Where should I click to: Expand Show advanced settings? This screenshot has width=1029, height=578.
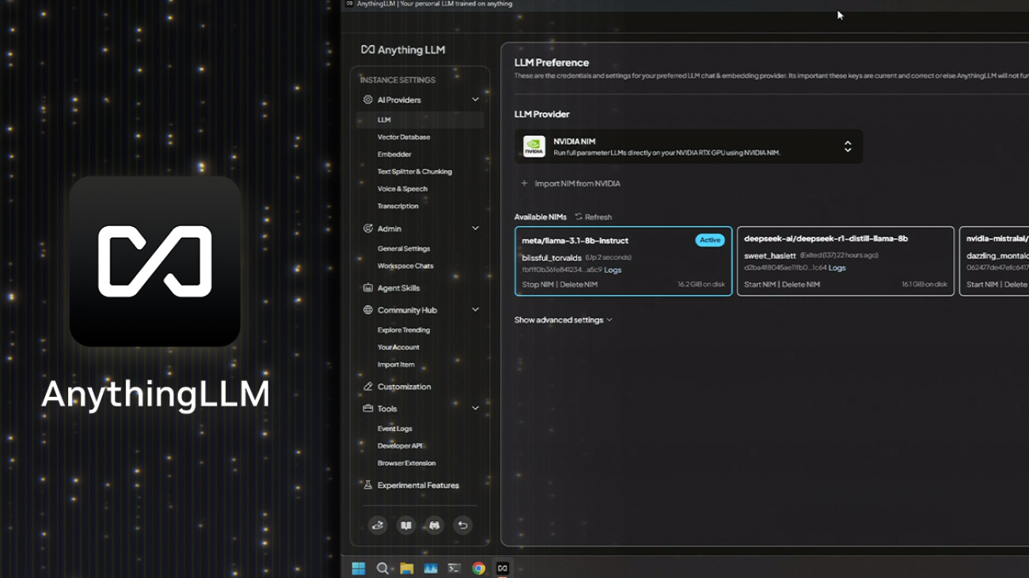(563, 320)
